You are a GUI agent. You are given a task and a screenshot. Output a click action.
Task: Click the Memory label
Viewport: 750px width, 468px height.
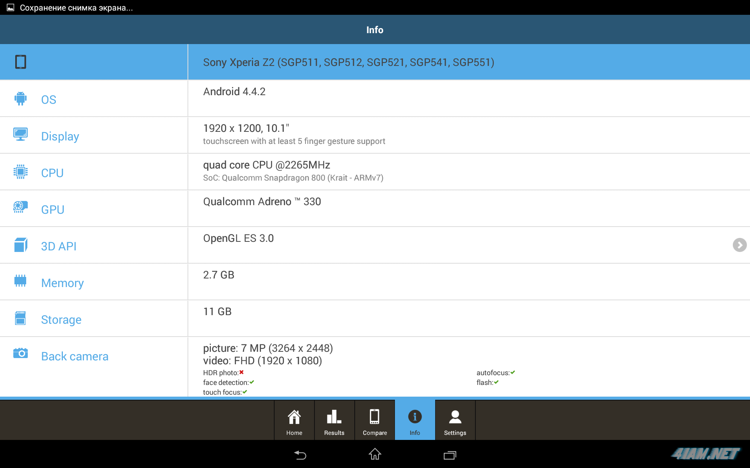coord(62,283)
